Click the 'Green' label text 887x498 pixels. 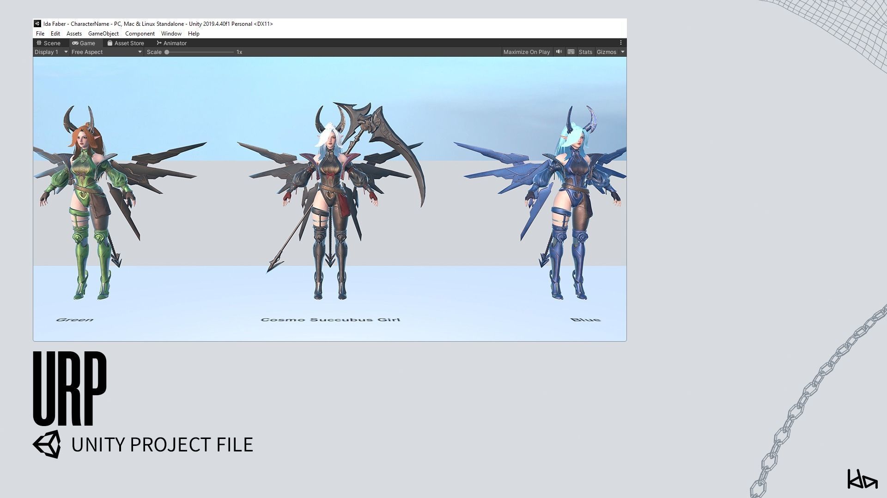click(75, 320)
